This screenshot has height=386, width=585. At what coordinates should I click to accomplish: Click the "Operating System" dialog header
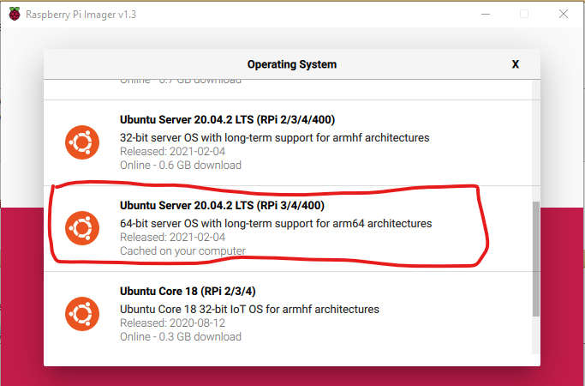[x=292, y=64]
